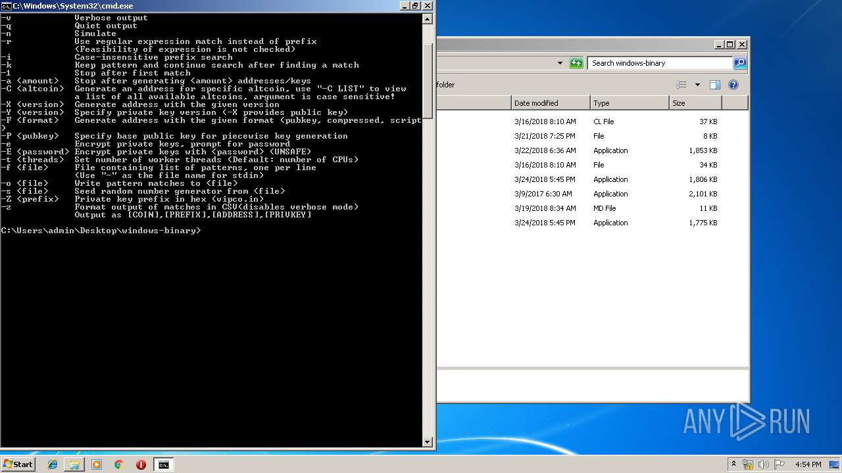Click cmd.exe title bar text
Viewport: 842px width, 473px height.
(73, 6)
